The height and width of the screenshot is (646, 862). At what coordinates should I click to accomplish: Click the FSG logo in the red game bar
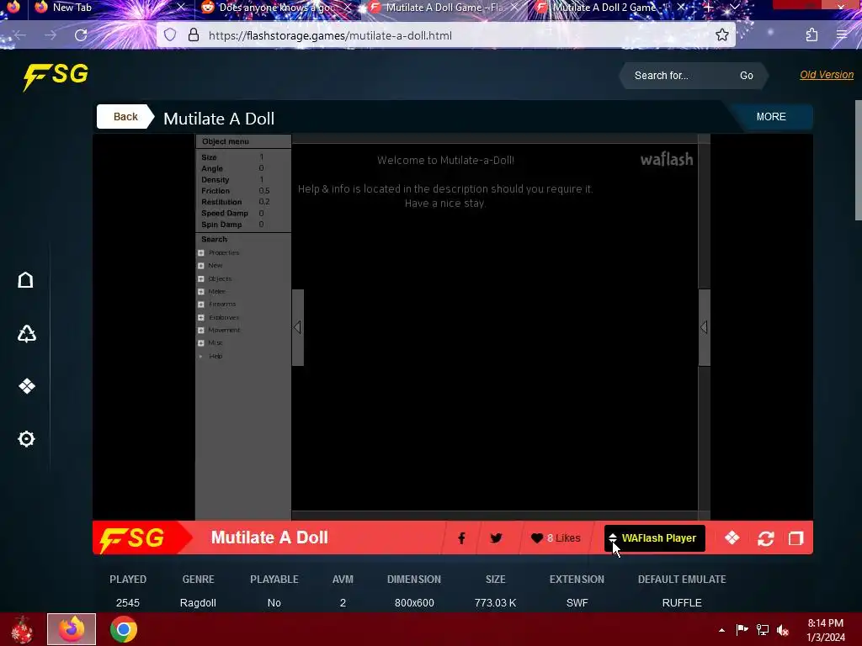pyautogui.click(x=132, y=539)
